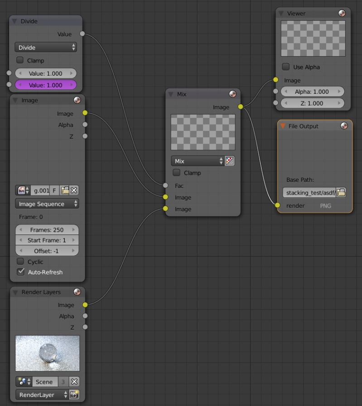This screenshot has width=362, height=406.
Task: Check Use Alpha in Viewer node
Action: point(286,67)
